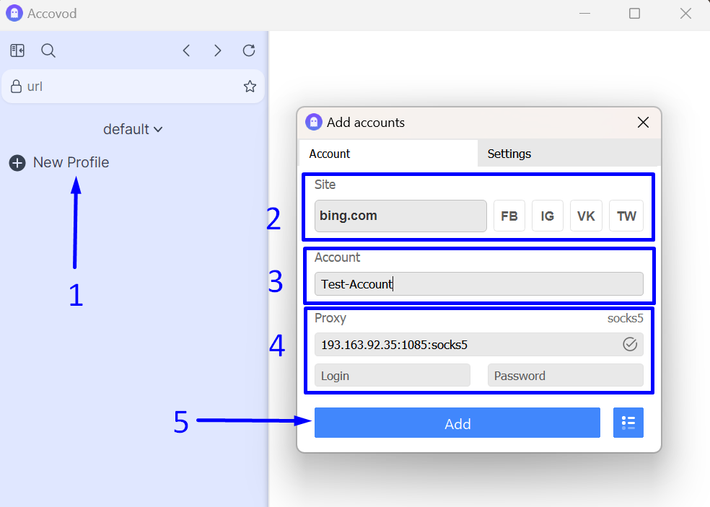710x507 pixels.
Task: Choose the IG site shortcut
Action: pos(548,216)
